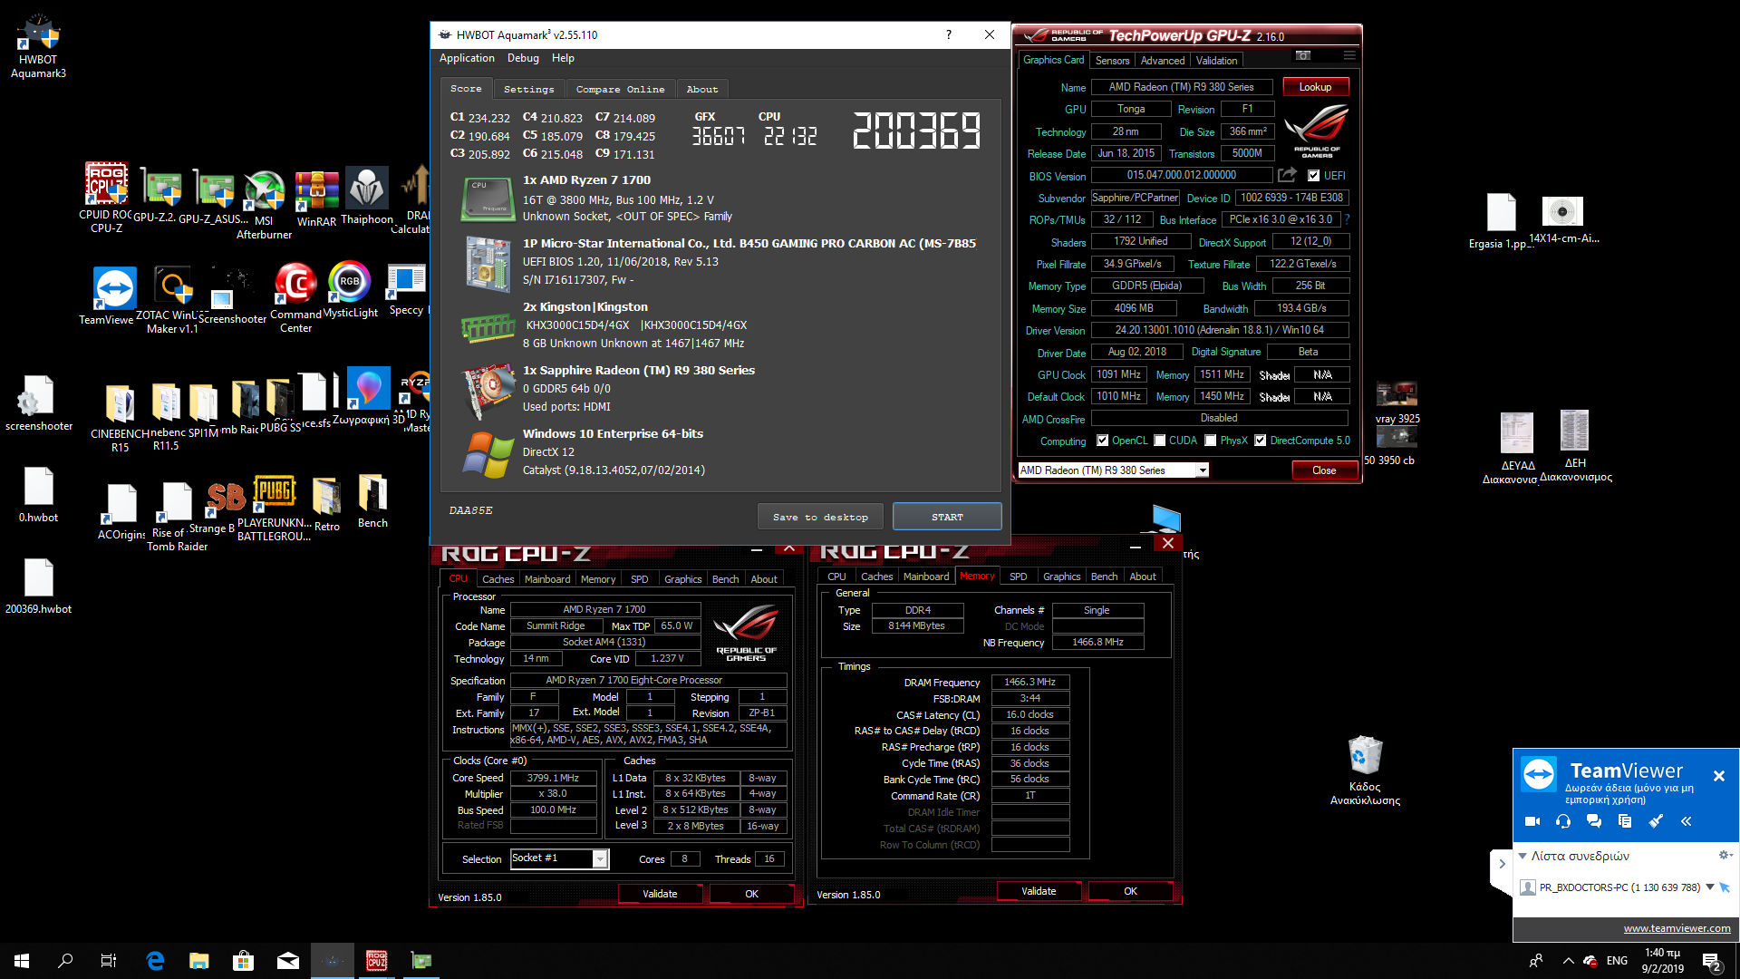Open the Bench folder on desktop
This screenshot has width=1740, height=979.
pyautogui.click(x=372, y=500)
